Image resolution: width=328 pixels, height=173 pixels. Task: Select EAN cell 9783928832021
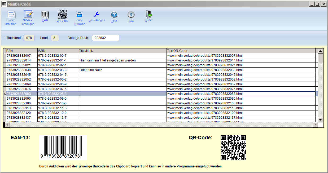coord(22,65)
